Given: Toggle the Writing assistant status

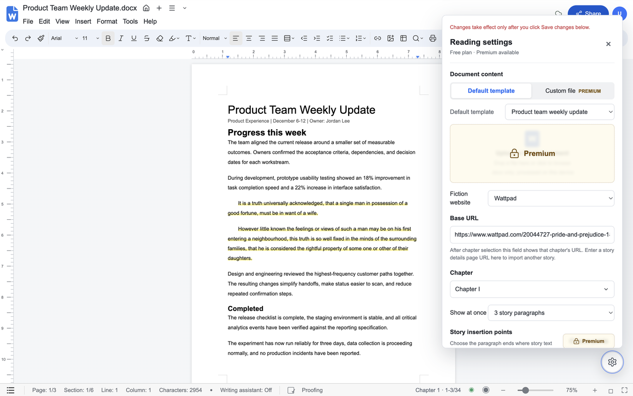Looking at the screenshot, I should tap(246, 390).
